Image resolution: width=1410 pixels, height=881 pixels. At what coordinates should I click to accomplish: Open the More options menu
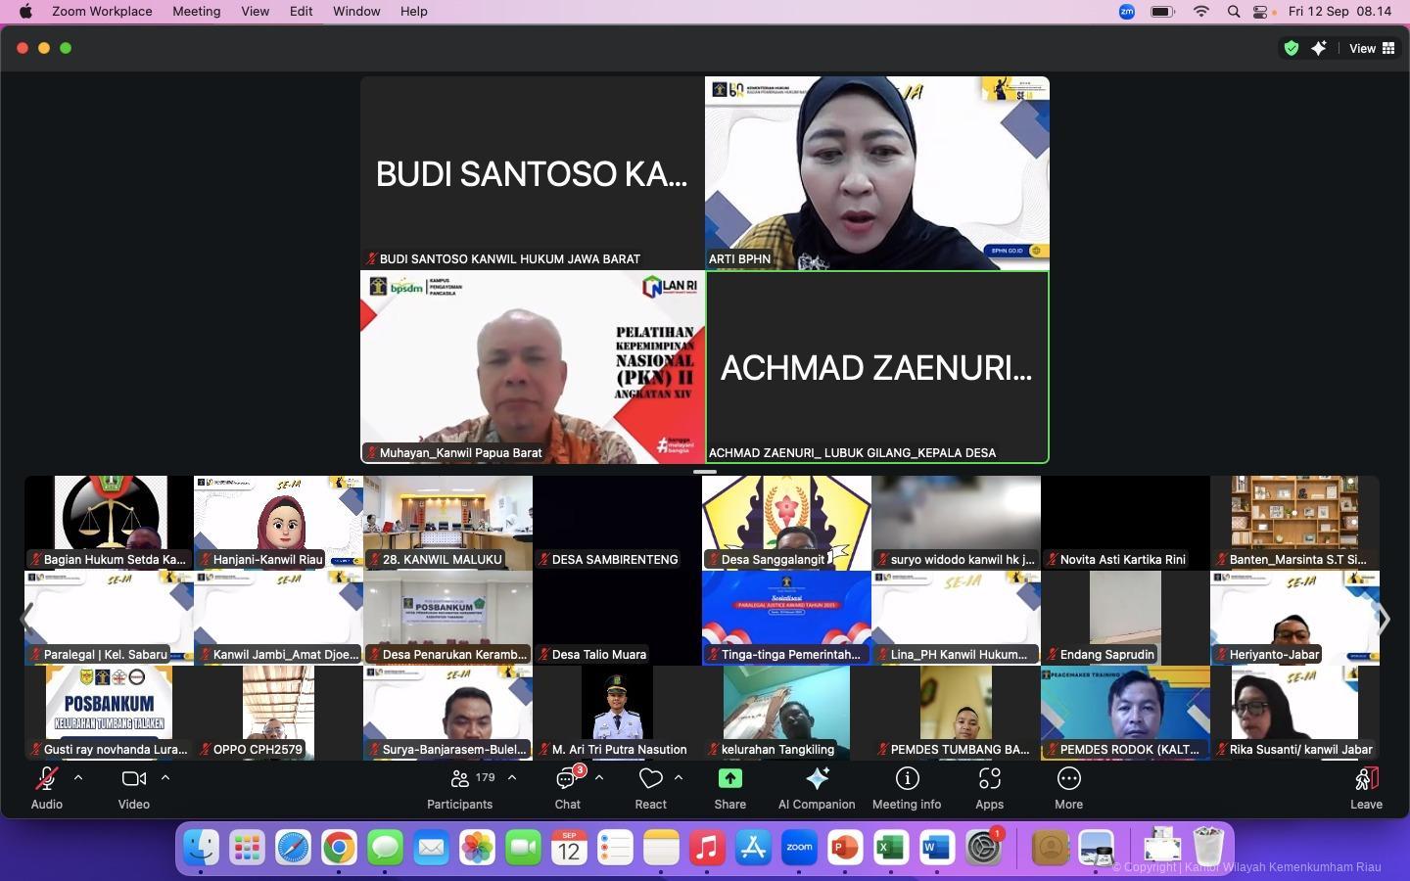coord(1068,788)
